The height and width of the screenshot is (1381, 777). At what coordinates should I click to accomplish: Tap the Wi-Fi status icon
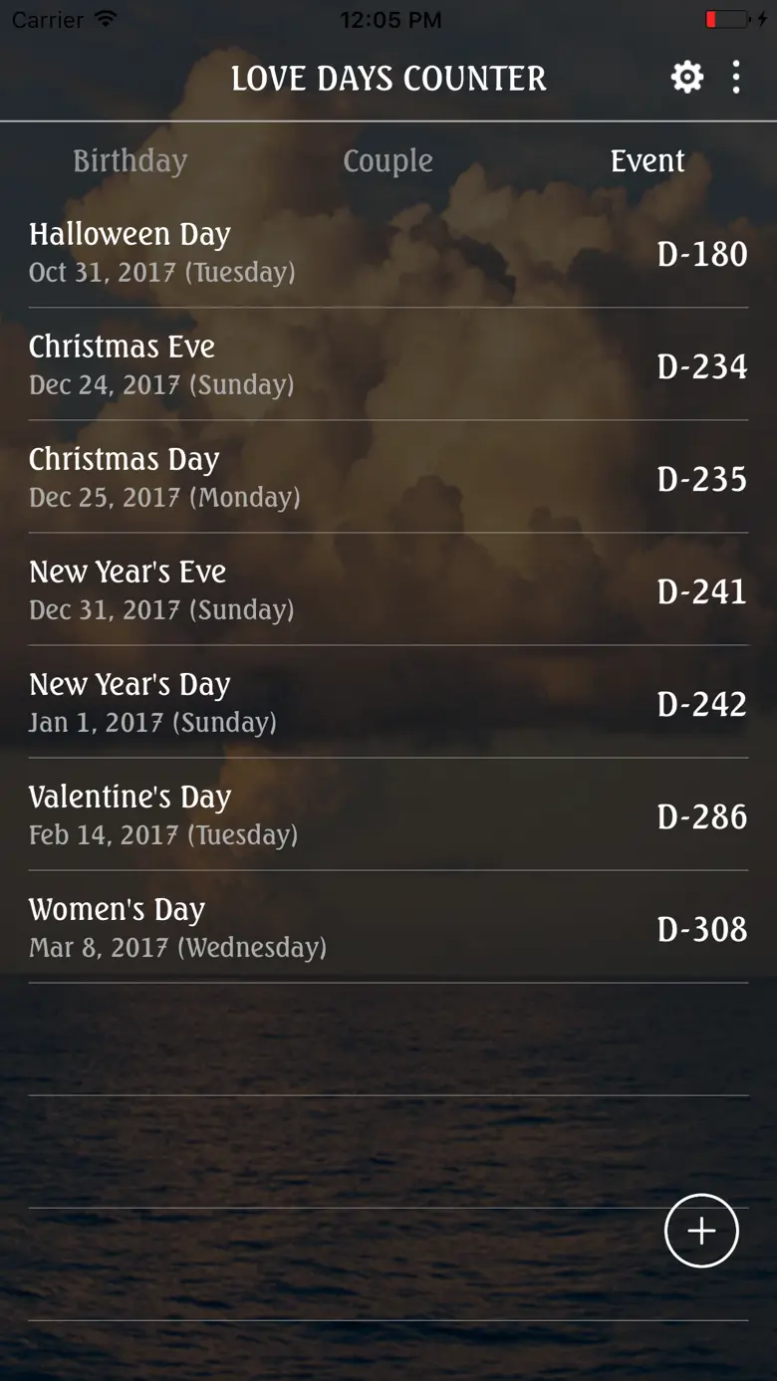[x=105, y=20]
